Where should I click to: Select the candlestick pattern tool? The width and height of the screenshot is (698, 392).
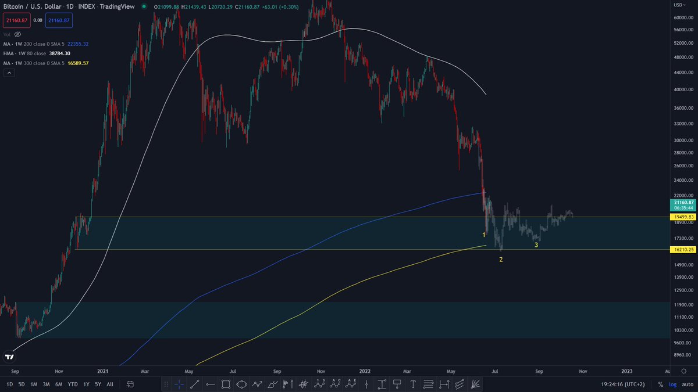[304, 384]
